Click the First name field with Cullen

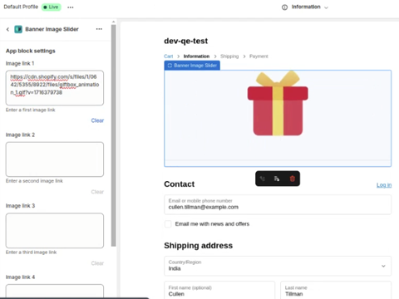click(x=219, y=291)
